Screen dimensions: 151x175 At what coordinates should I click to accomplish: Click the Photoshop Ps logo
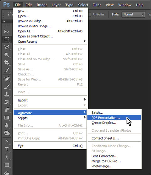[x=6, y=5]
